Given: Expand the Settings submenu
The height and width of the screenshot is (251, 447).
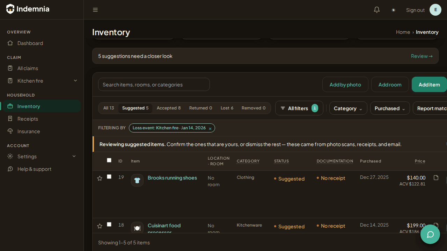Looking at the screenshot, I should 74,156.
